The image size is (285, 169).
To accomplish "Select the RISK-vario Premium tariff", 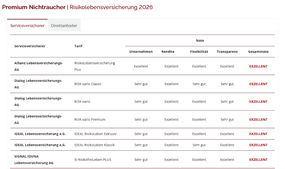I will (90, 120).
